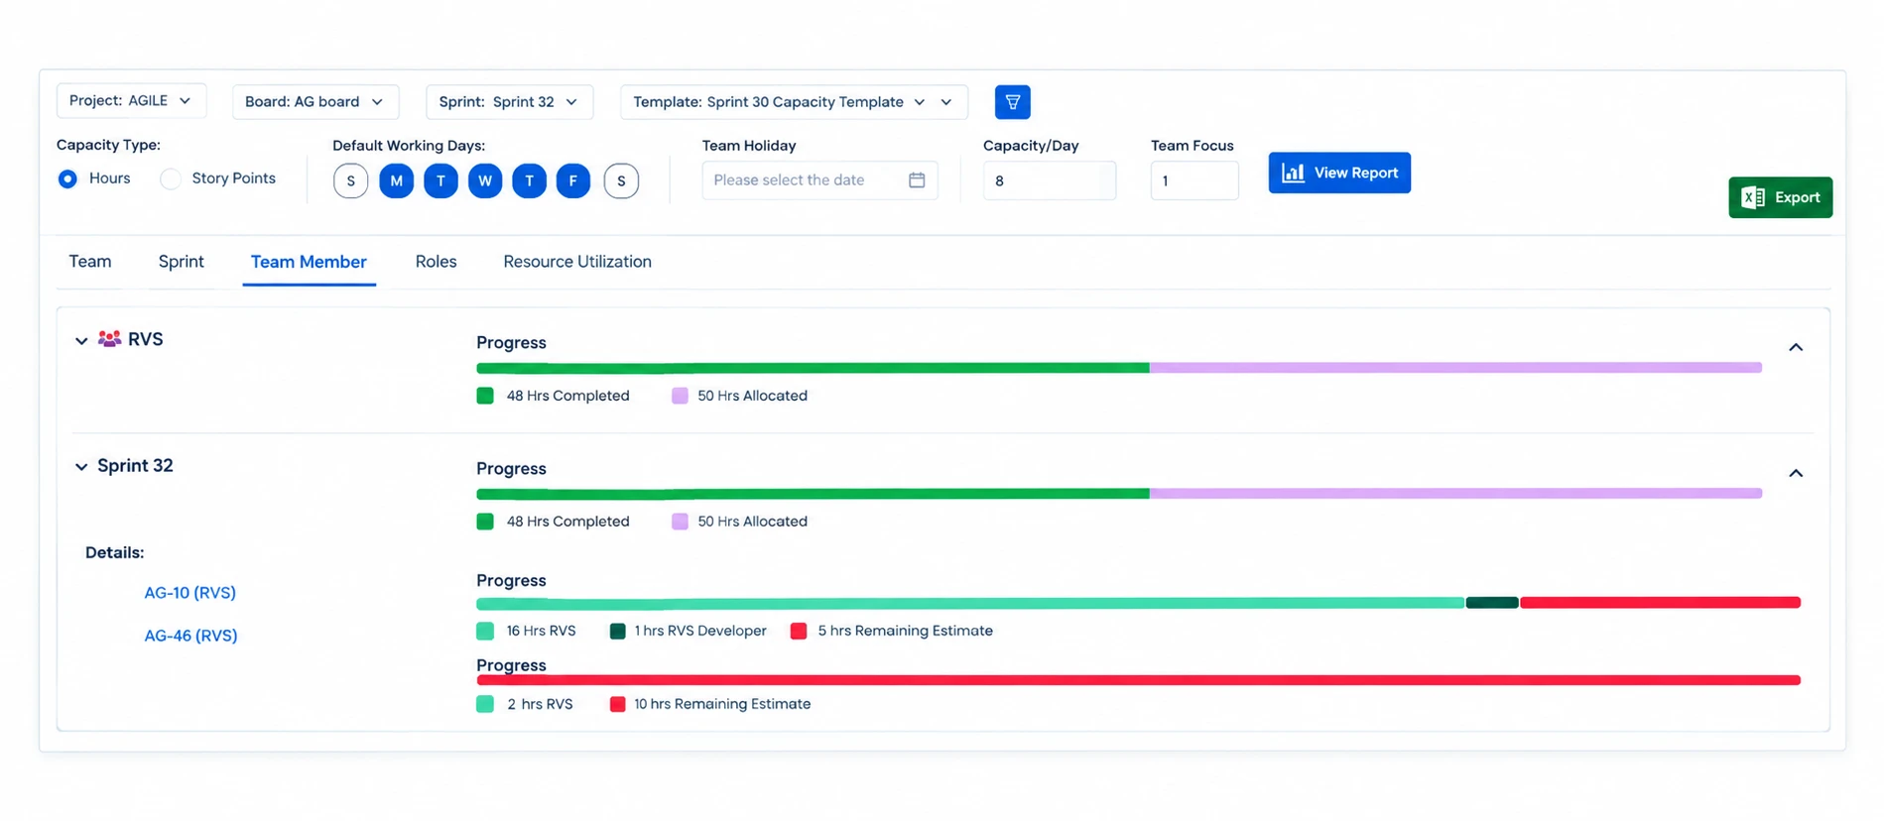Click the 5 hrs Remaining Estimate swatch
The height and width of the screenshot is (821, 1884).
pyautogui.click(x=798, y=631)
